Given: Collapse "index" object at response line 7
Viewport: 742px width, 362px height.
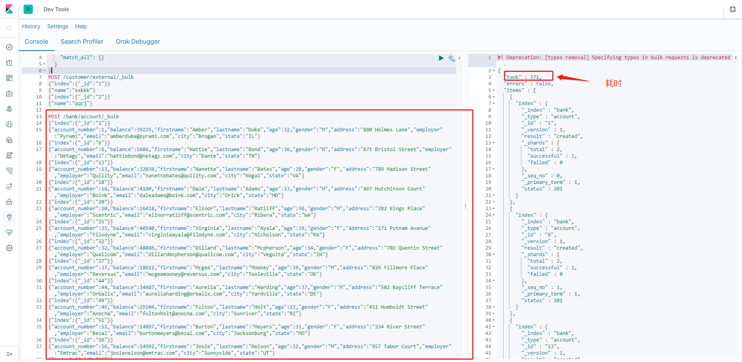Looking at the screenshot, I should pos(494,104).
